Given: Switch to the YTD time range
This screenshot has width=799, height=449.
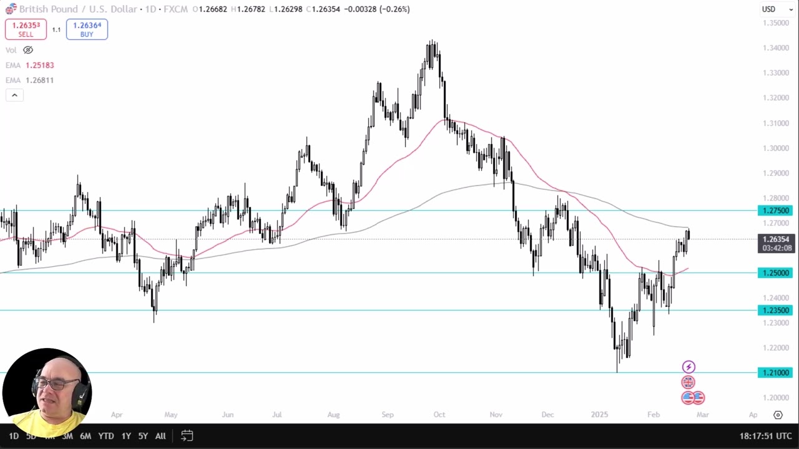Looking at the screenshot, I should (106, 436).
